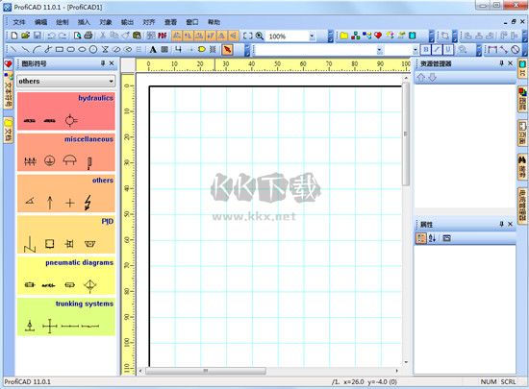Open favorites with the red heart toolbar icon
Screen dimensions: 529x389
pos(378,36)
